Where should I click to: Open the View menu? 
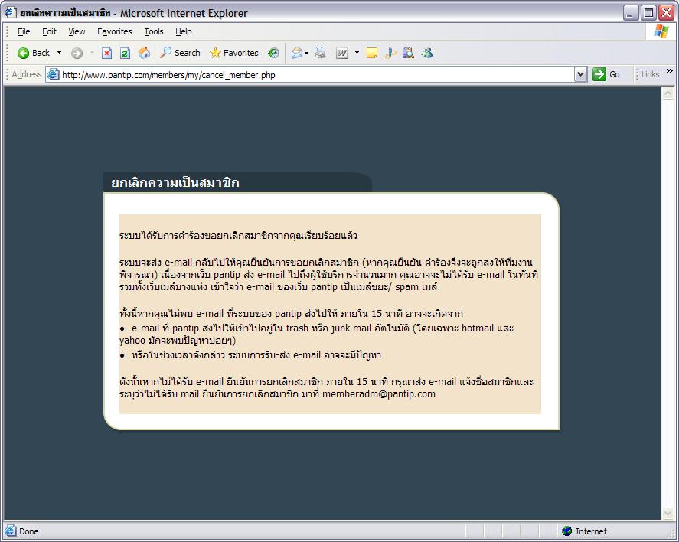coord(77,31)
